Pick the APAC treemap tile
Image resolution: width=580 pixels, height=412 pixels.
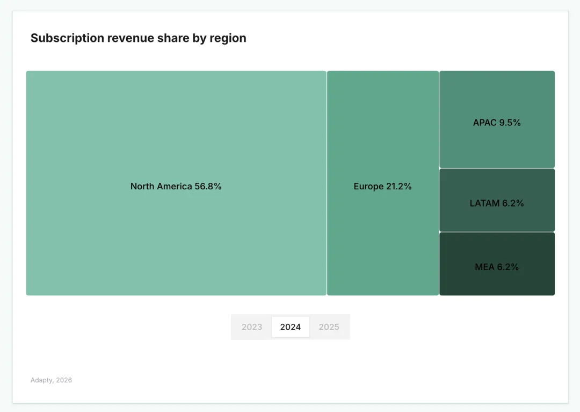pos(497,119)
